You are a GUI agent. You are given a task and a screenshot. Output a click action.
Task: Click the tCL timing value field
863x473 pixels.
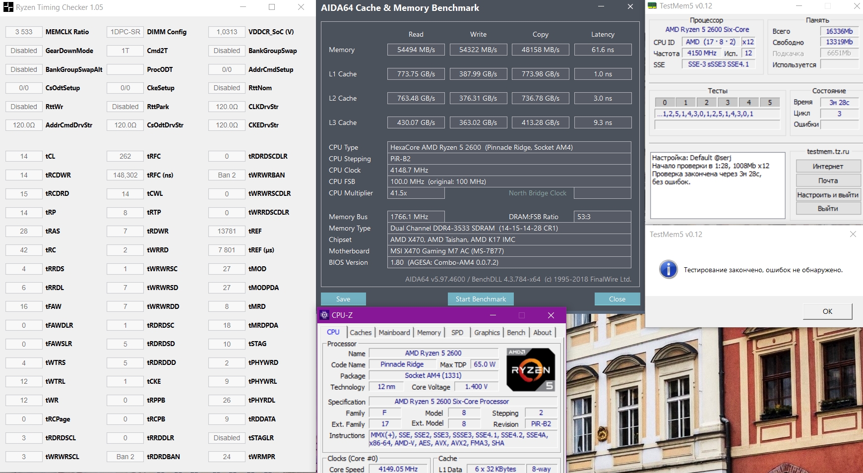point(24,156)
